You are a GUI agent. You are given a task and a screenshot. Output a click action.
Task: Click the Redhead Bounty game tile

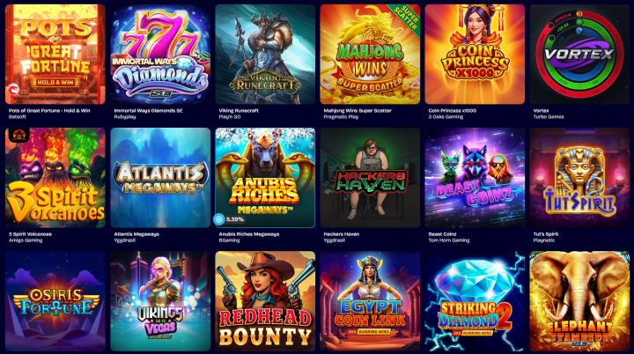[x=265, y=301]
